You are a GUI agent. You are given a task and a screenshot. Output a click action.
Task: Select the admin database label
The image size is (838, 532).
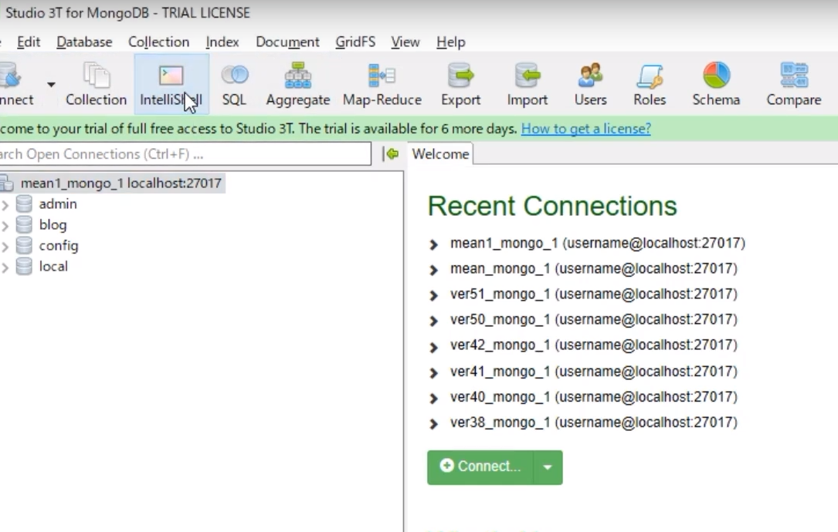pyautogui.click(x=58, y=204)
